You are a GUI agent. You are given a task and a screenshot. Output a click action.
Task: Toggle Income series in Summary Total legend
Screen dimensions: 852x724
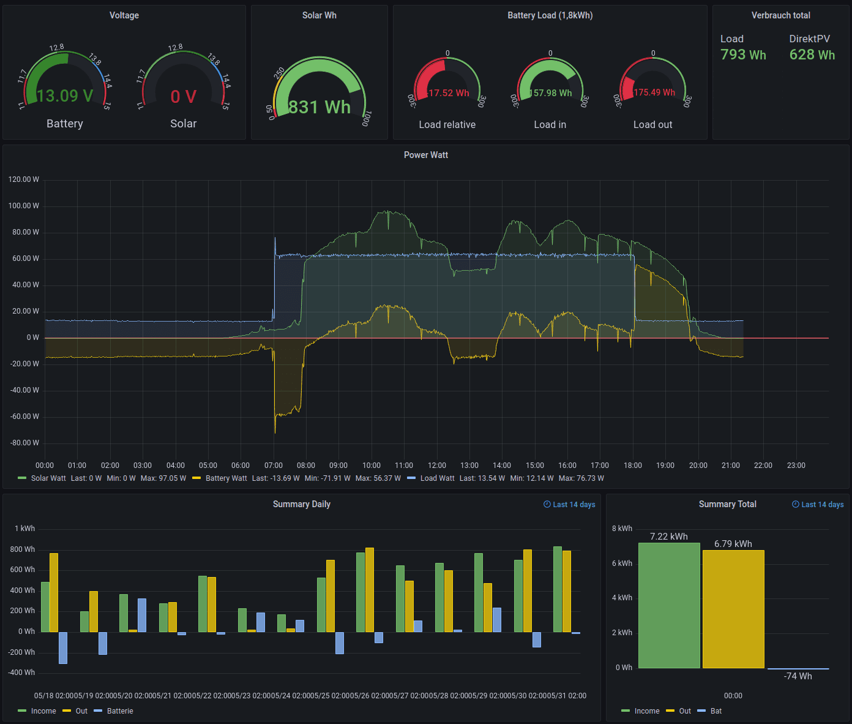tap(647, 711)
